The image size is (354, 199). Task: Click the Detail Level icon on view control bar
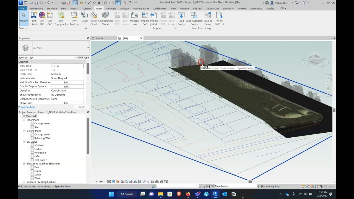(x=109, y=182)
